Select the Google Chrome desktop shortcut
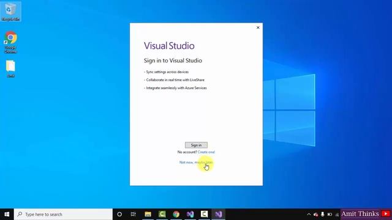392x220 pixels. click(x=10, y=42)
